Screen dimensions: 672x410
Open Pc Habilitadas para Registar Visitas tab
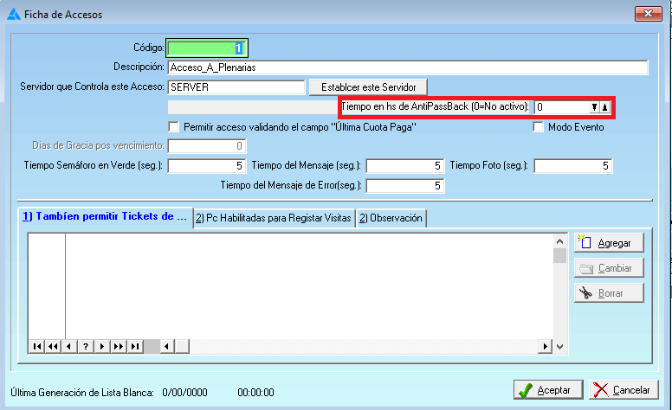[274, 218]
